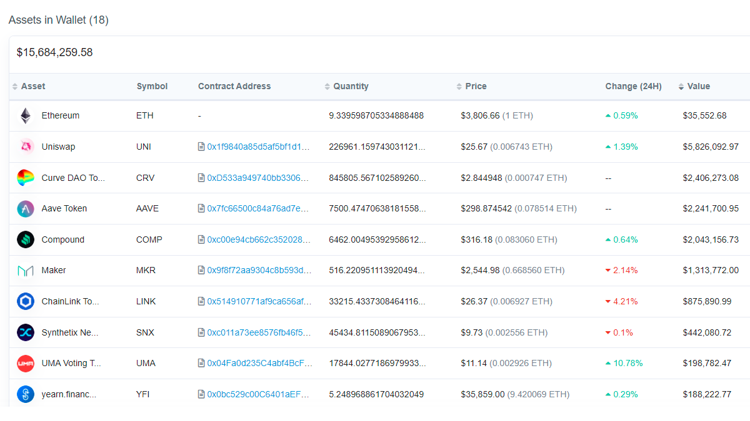Click the Change (24H) column header

[633, 86]
